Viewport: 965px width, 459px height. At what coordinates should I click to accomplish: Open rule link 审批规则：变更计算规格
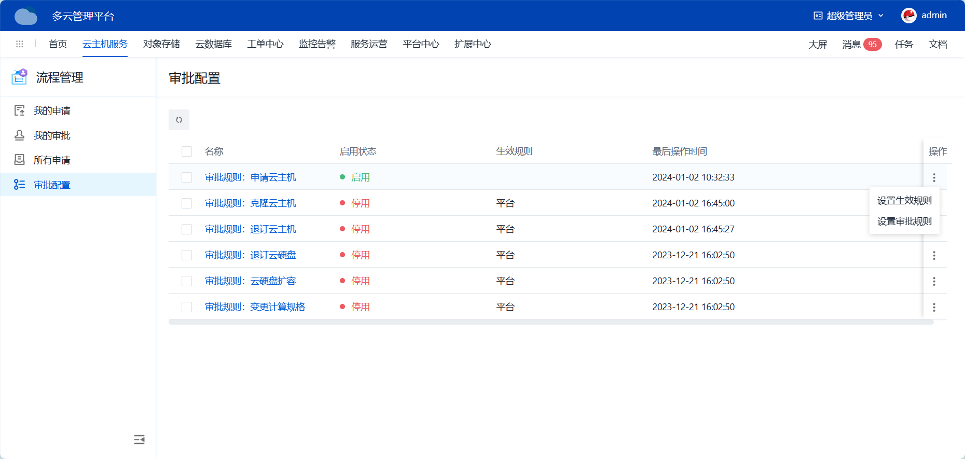pyautogui.click(x=255, y=307)
